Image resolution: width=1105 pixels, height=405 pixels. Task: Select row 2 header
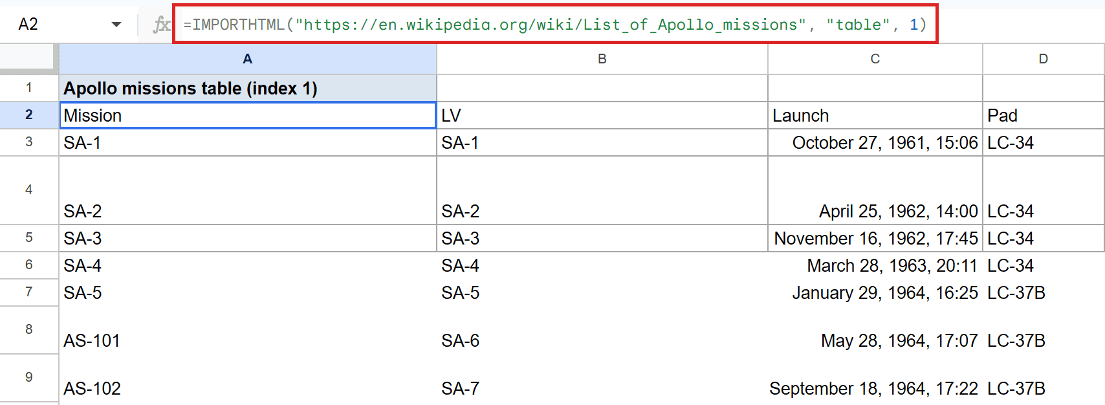29,115
